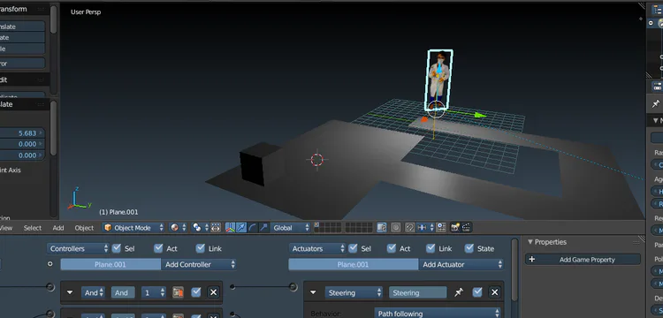Open the Select menu
Screen dimensions: 663x318
tap(33, 228)
